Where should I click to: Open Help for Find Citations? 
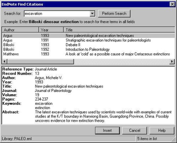click(162, 130)
